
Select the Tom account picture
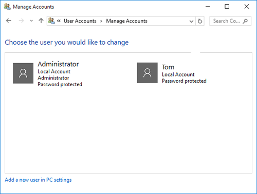[148, 73]
